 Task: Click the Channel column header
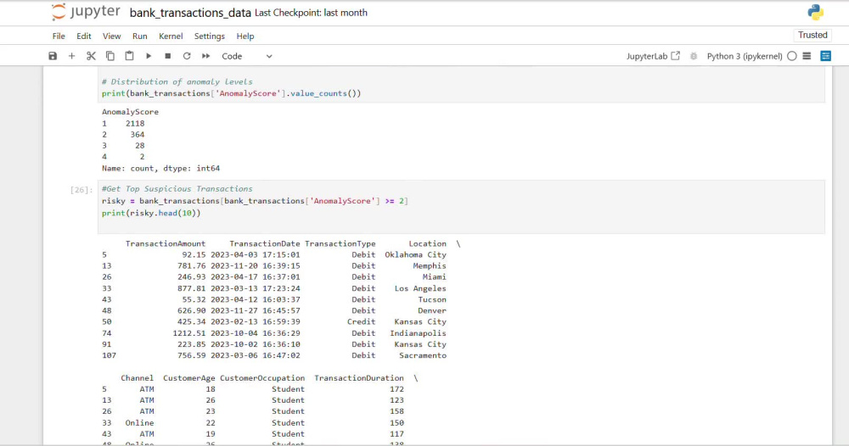click(137, 378)
